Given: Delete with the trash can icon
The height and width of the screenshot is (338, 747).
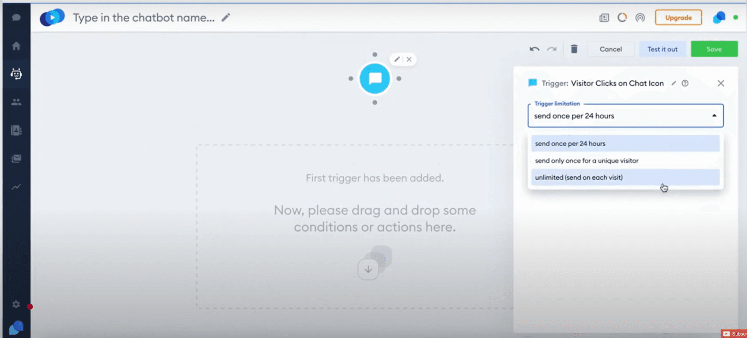Looking at the screenshot, I should [x=574, y=49].
